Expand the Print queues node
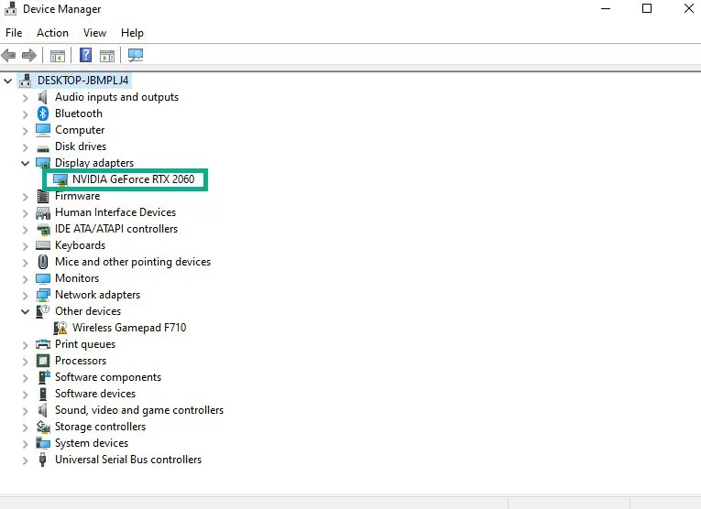This screenshot has width=701, height=509. coord(26,345)
